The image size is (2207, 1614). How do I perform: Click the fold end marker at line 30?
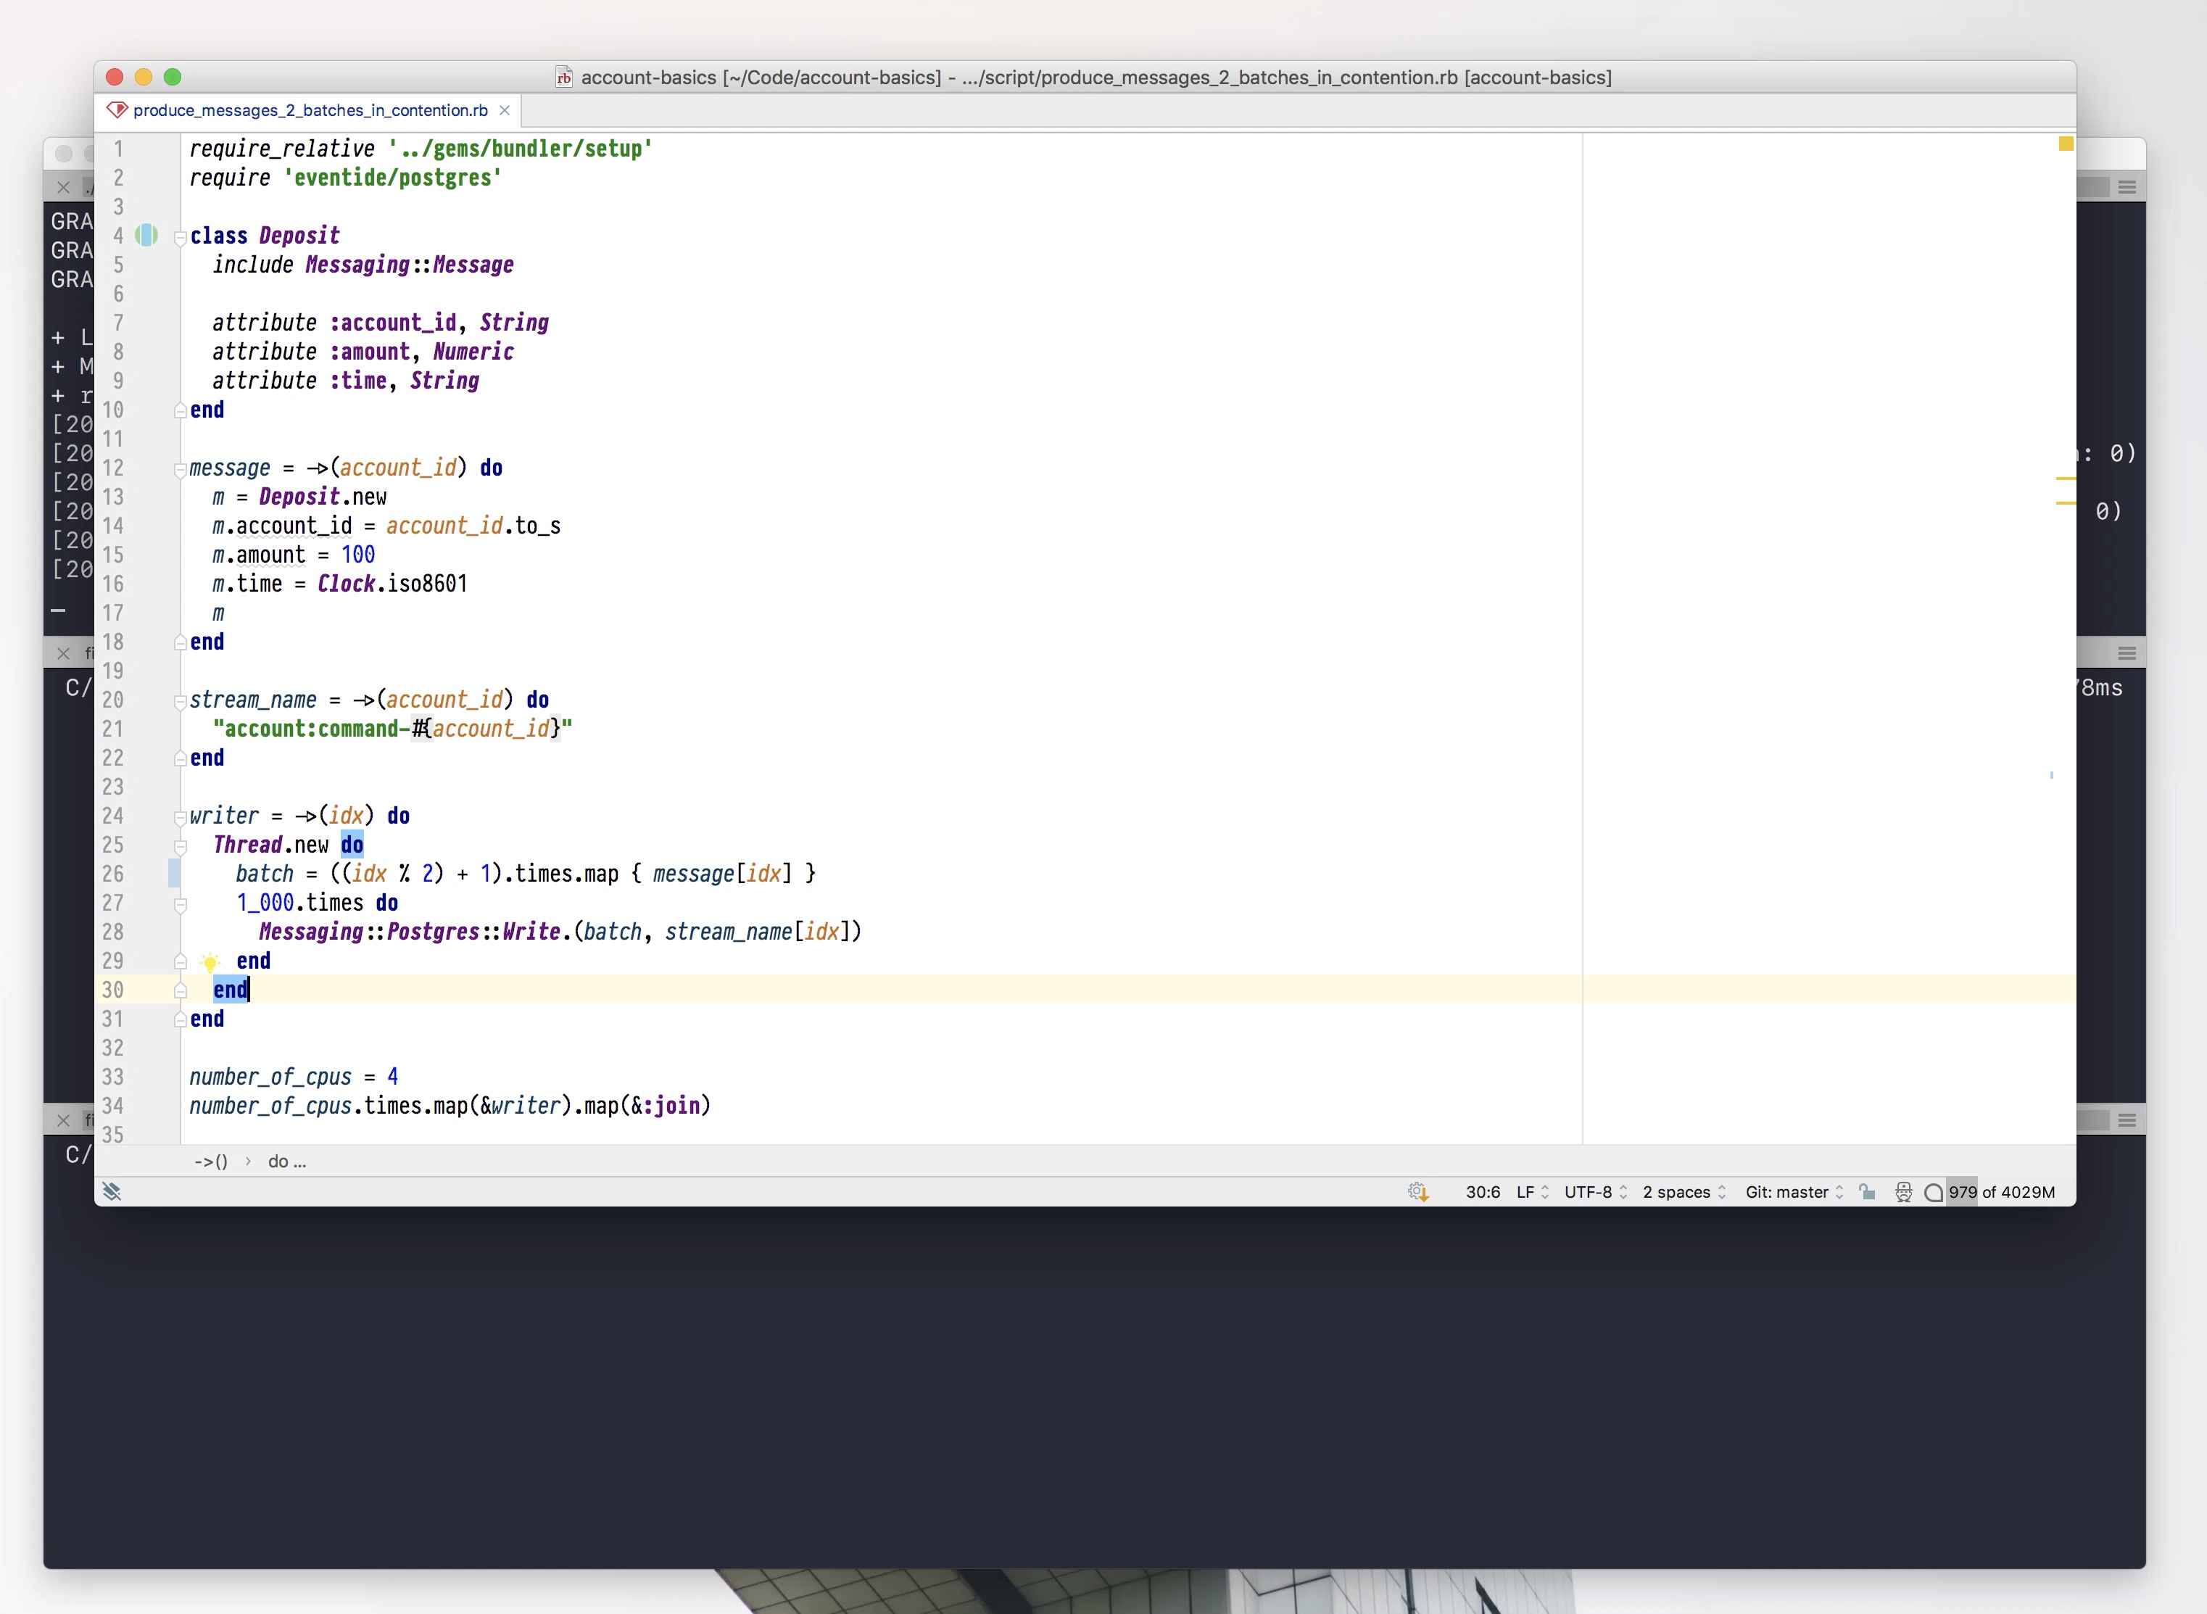pyautogui.click(x=180, y=990)
